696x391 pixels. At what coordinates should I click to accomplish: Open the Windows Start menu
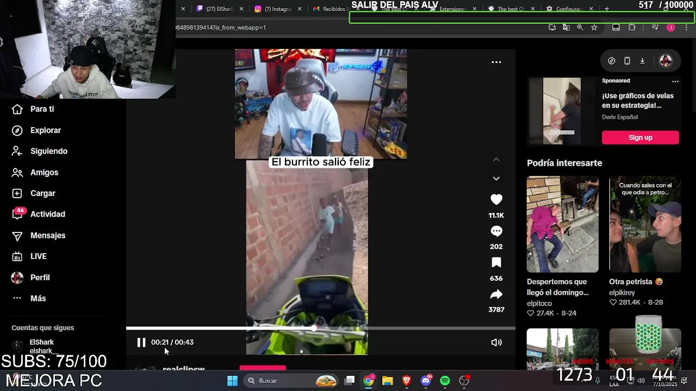click(232, 381)
